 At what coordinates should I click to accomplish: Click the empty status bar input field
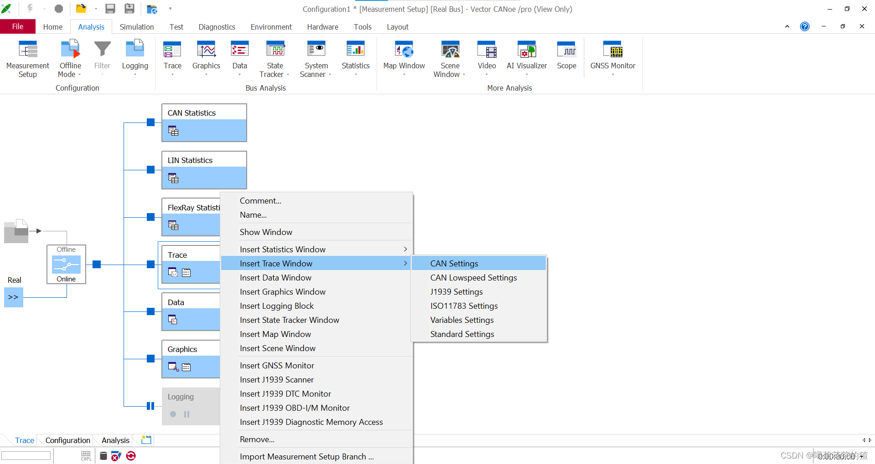pos(26,455)
